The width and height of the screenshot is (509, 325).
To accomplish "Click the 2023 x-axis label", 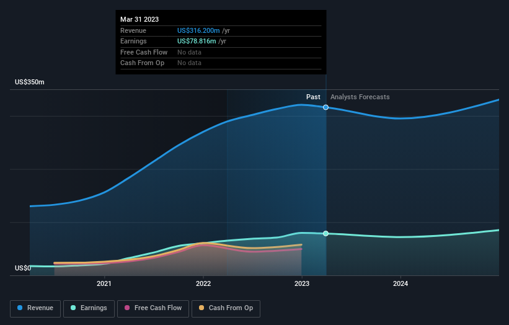I will 302,283.
